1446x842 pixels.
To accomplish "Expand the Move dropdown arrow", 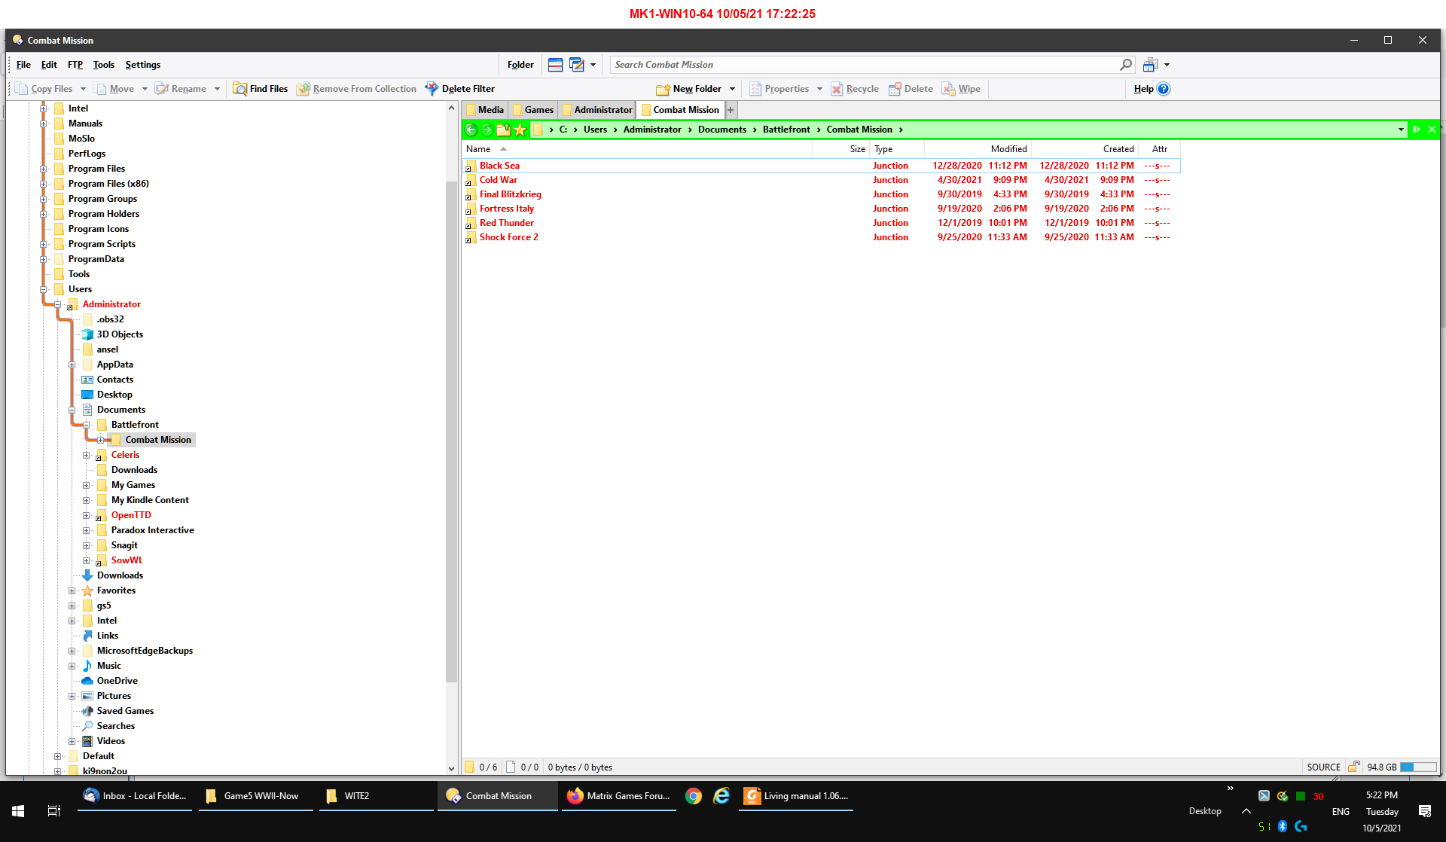I will click(x=145, y=89).
